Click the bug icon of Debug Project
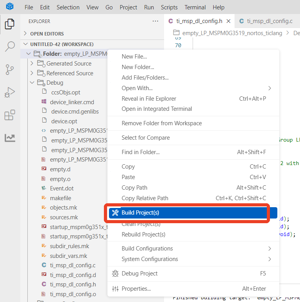The height and width of the screenshot is (302, 300). pos(115,274)
